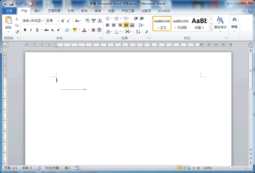The width and height of the screenshot is (255, 173).
Task: Open the font size dropdown 五号
Action: 58,21
